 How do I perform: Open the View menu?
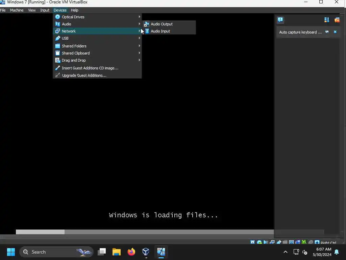tap(32, 10)
